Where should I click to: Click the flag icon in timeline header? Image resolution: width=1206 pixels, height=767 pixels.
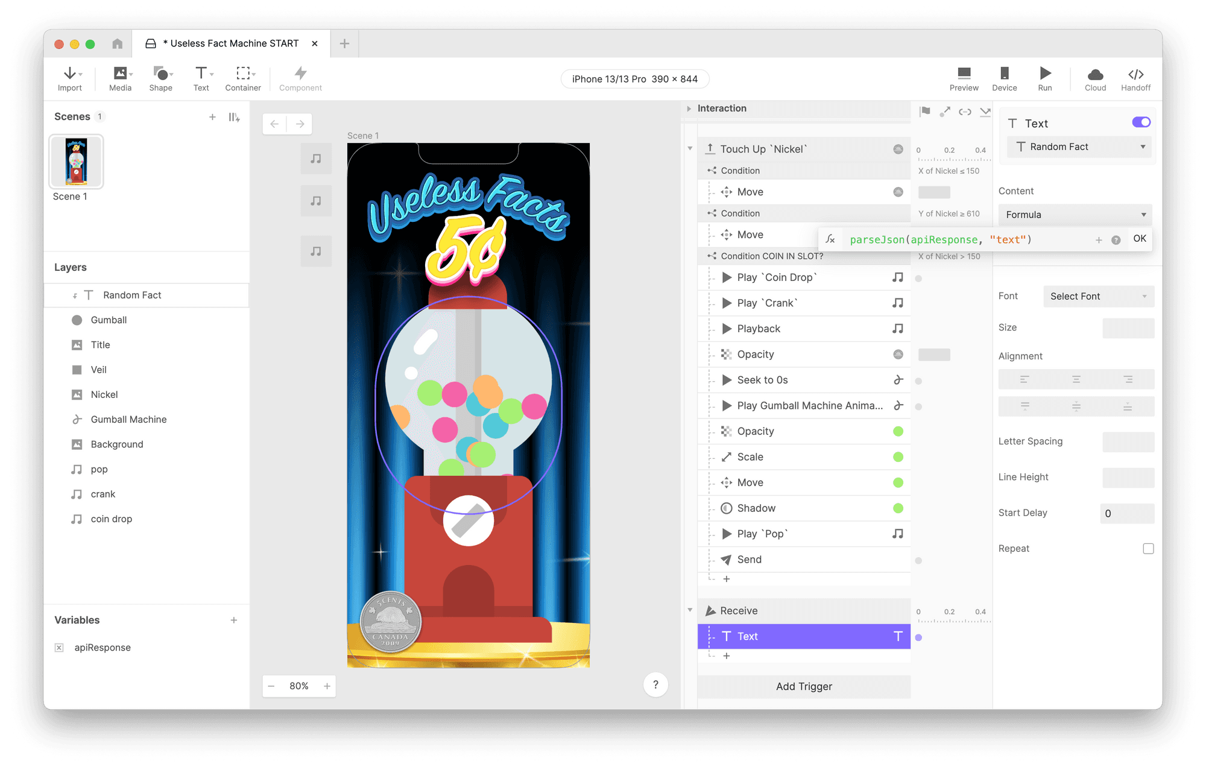[925, 112]
